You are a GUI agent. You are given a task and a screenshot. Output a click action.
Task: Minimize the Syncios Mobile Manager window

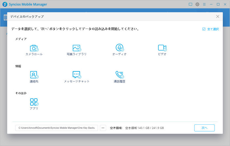point(211,4)
